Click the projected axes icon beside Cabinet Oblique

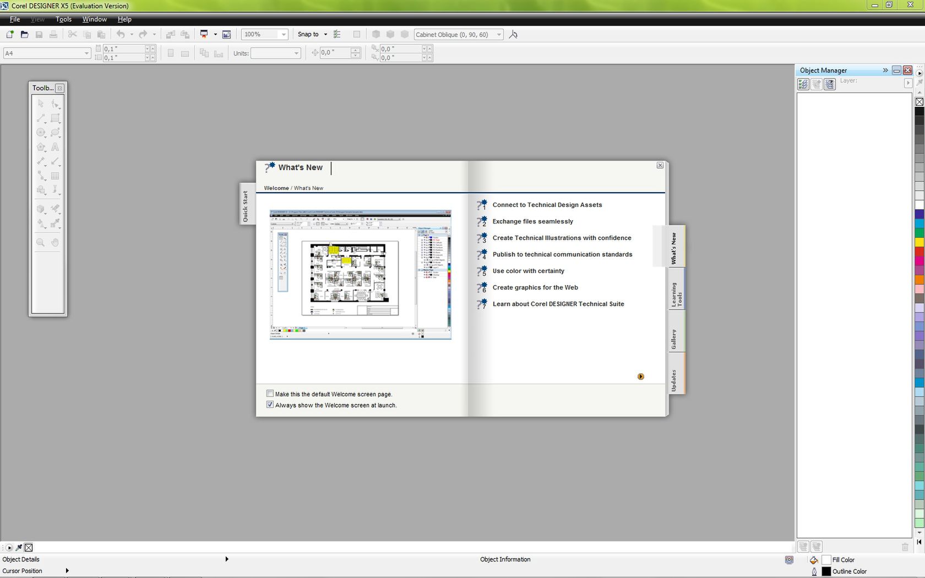[x=513, y=34]
